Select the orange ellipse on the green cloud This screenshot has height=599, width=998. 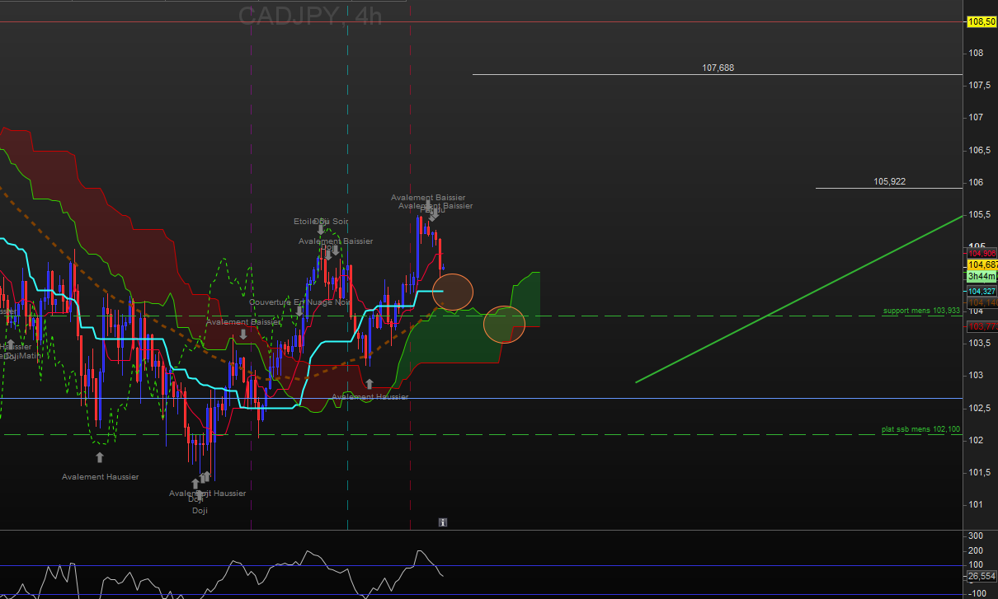click(x=504, y=325)
